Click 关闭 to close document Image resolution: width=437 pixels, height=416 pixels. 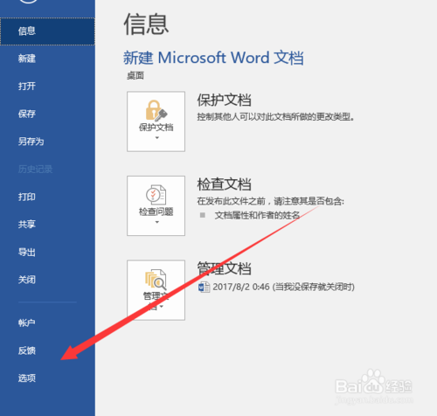pyautogui.click(x=47, y=280)
